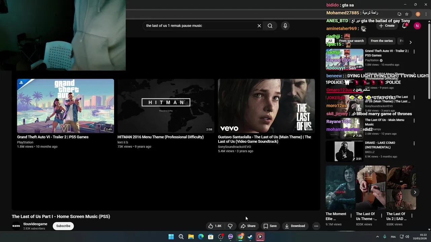Click the install app icon in address bar
431x242 pixels.
pos(399,14)
